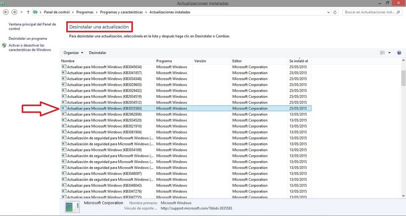Sort by the Nombre column header
The width and height of the screenshot is (406, 216).
pos(107,61)
